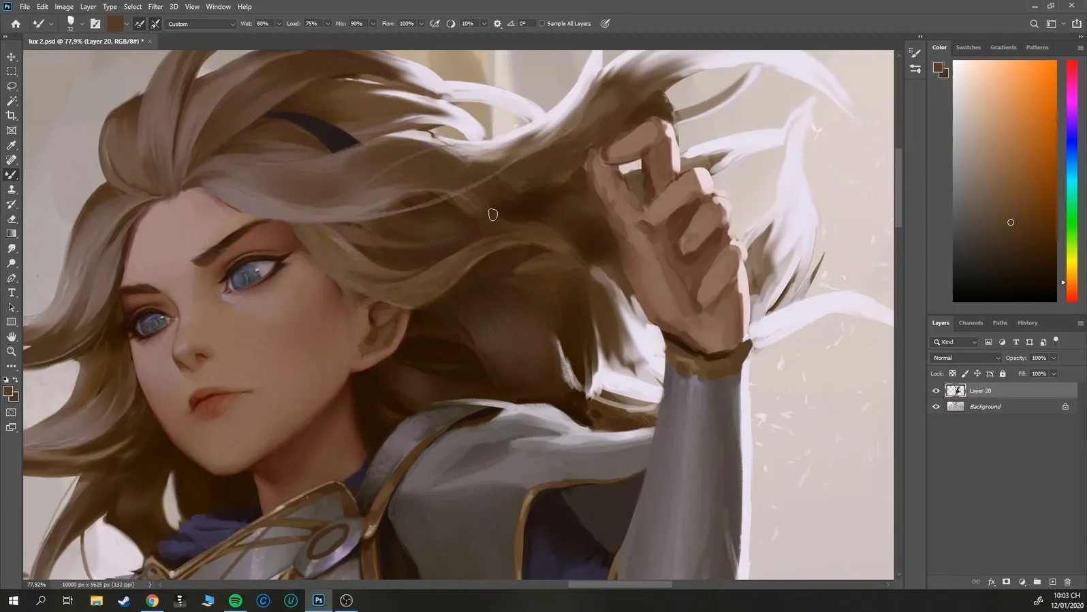
Task: Switch to the Swatches tab
Action: [968, 48]
